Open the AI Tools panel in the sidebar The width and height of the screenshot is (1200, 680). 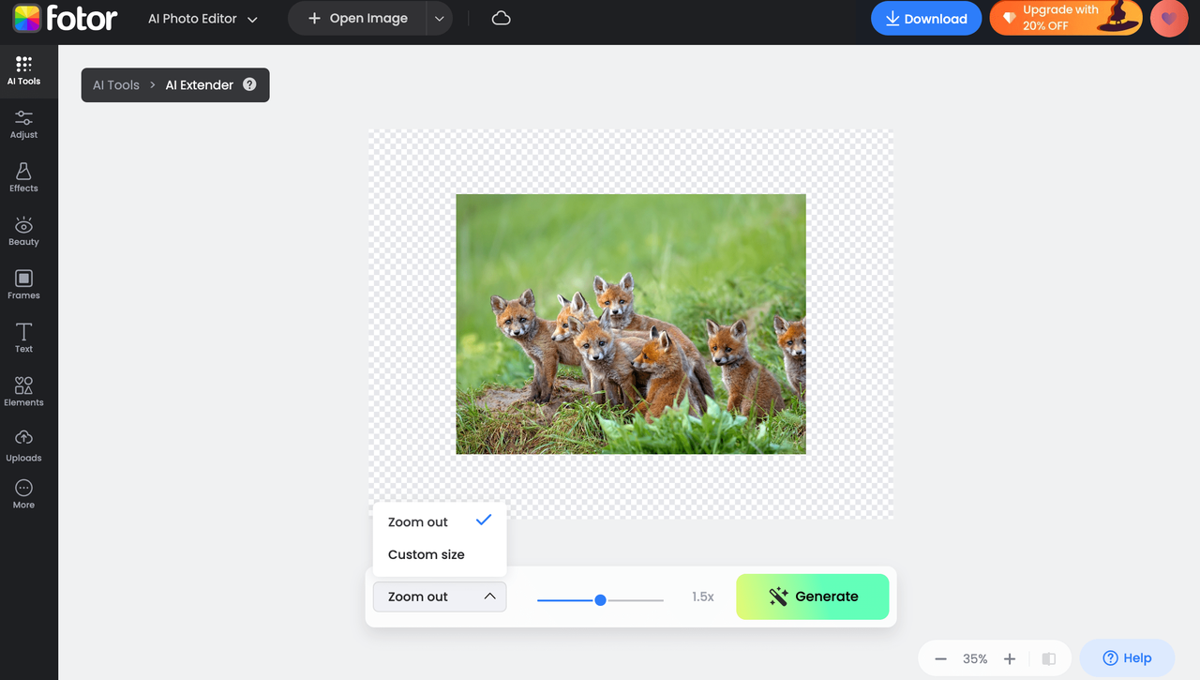(23, 70)
